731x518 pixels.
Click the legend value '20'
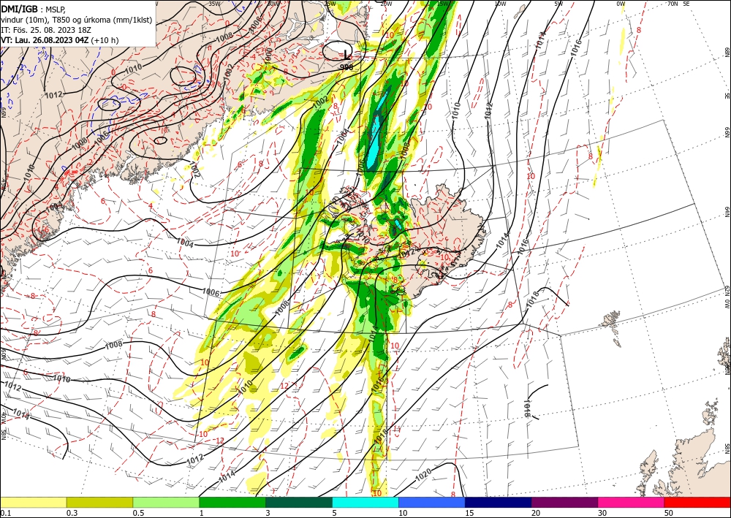pyautogui.click(x=536, y=513)
